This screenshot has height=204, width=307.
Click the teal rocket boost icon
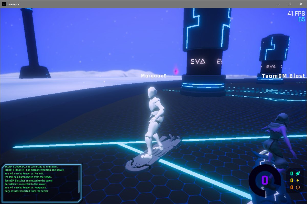click(298, 174)
